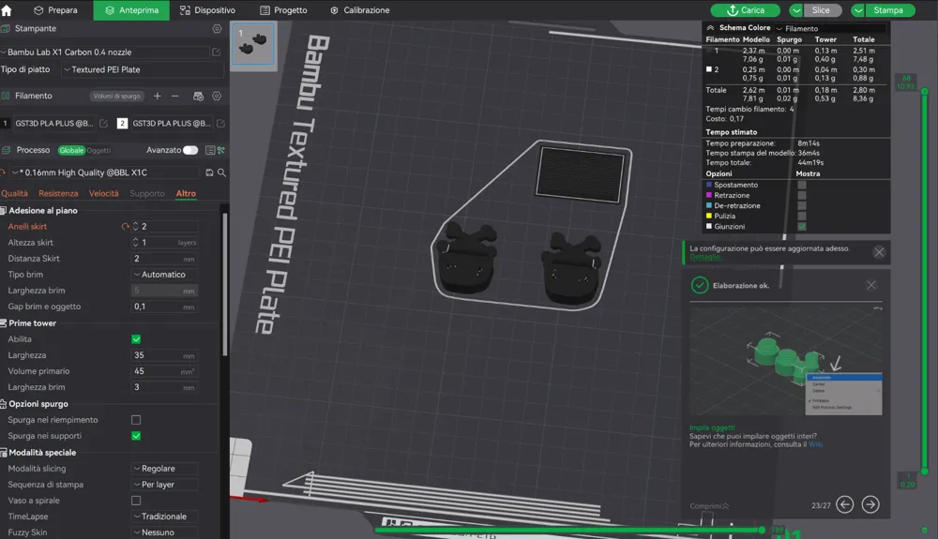The height and width of the screenshot is (539, 938).
Task: Click Volumi di spurgo button
Action: point(116,96)
